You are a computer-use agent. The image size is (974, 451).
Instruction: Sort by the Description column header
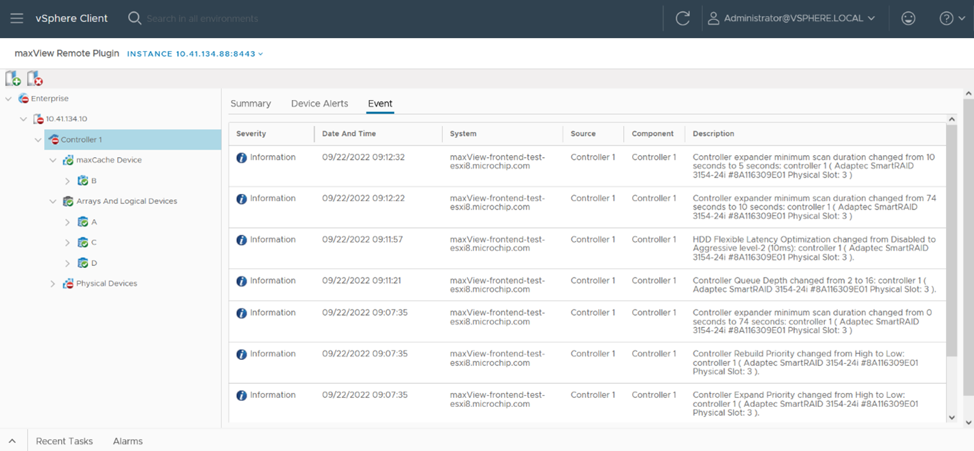pos(713,134)
